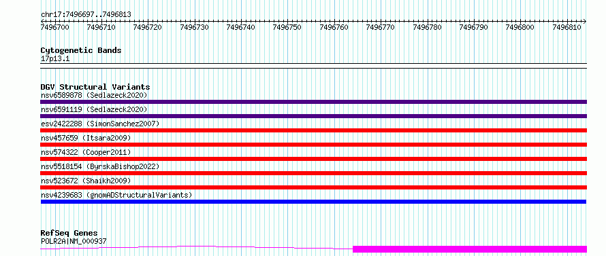Image resolution: width=606 pixels, height=256 pixels.
Task: Select the 7496730 ruler position label
Action: coord(195,27)
